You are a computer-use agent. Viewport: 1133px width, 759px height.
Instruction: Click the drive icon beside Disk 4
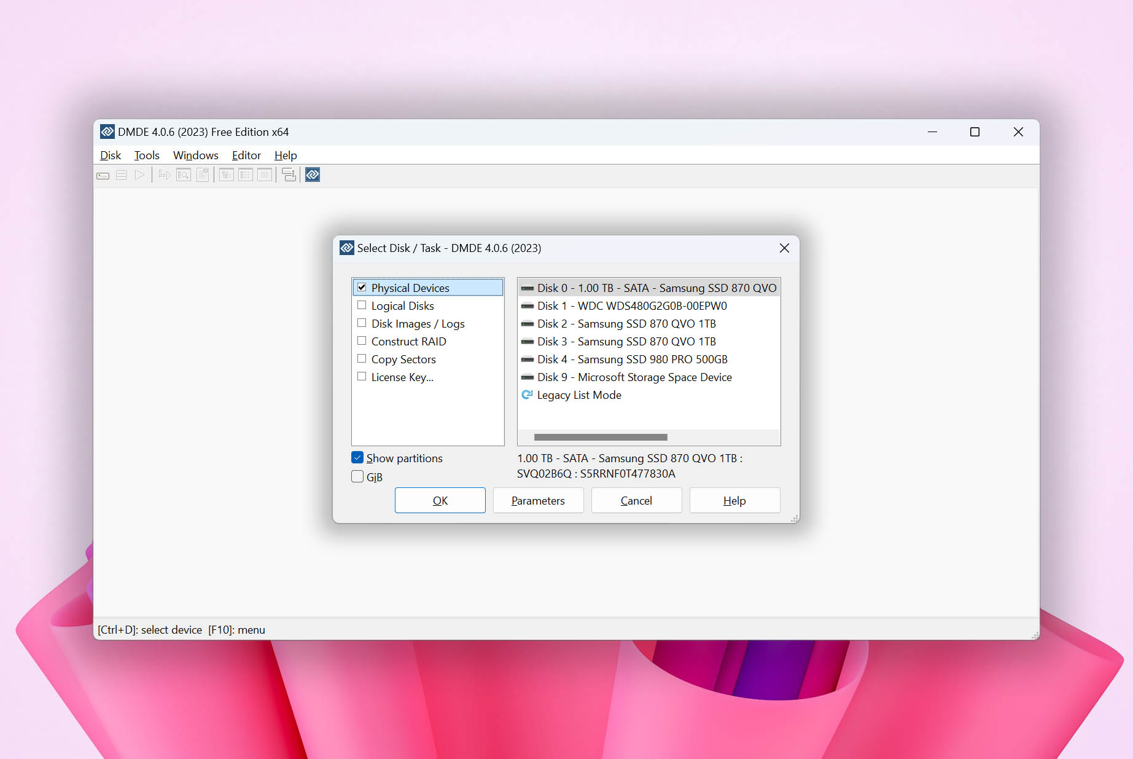[x=528, y=360]
